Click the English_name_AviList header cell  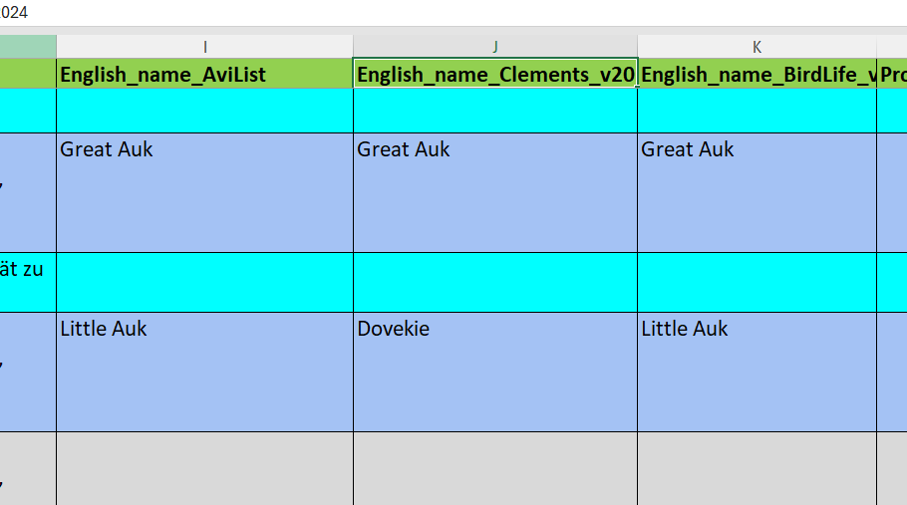point(204,75)
